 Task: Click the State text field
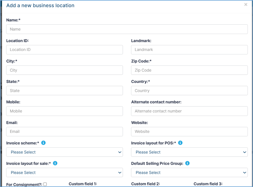click(64, 91)
